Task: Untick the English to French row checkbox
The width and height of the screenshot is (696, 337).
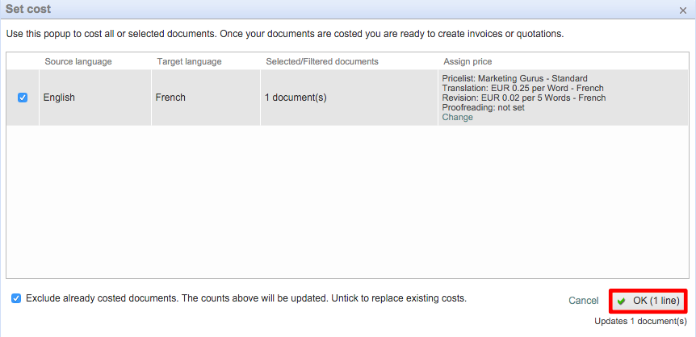Action: (23, 98)
